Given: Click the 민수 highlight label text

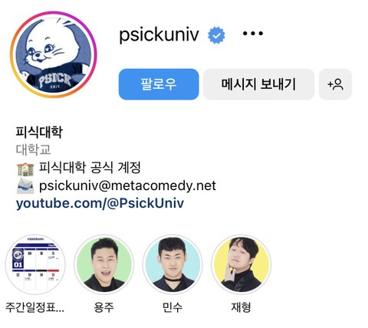Looking at the screenshot, I should (x=172, y=307).
